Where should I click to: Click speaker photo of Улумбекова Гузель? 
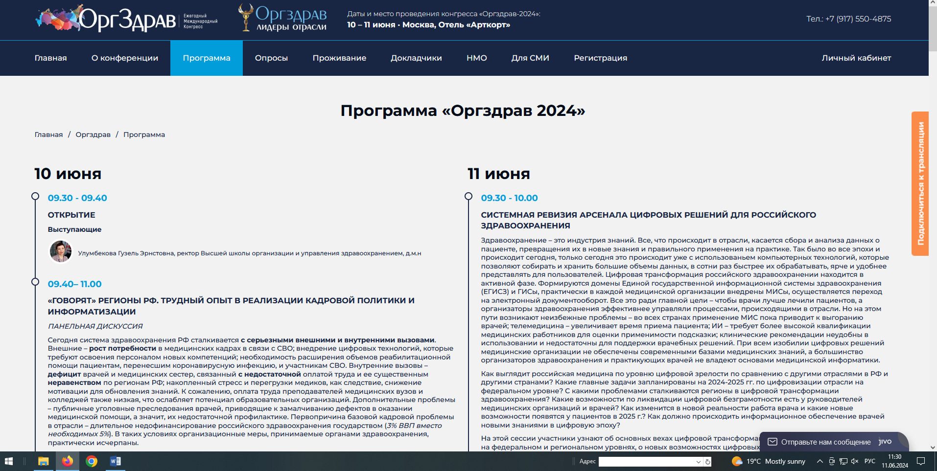pos(61,251)
